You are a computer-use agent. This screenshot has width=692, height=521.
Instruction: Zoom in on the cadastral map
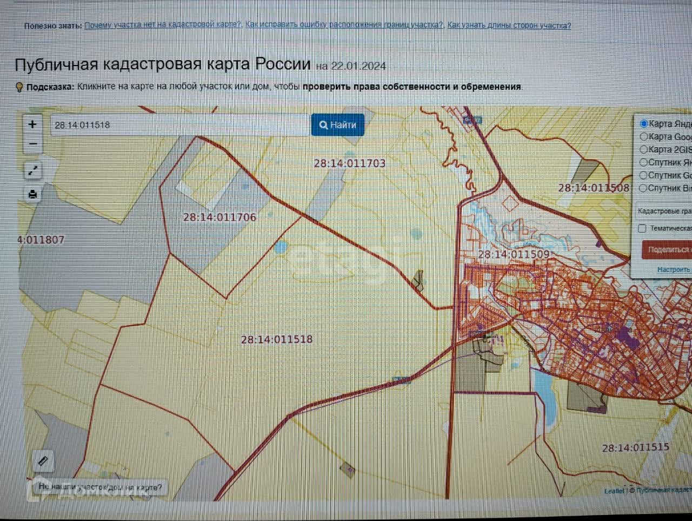click(32, 124)
